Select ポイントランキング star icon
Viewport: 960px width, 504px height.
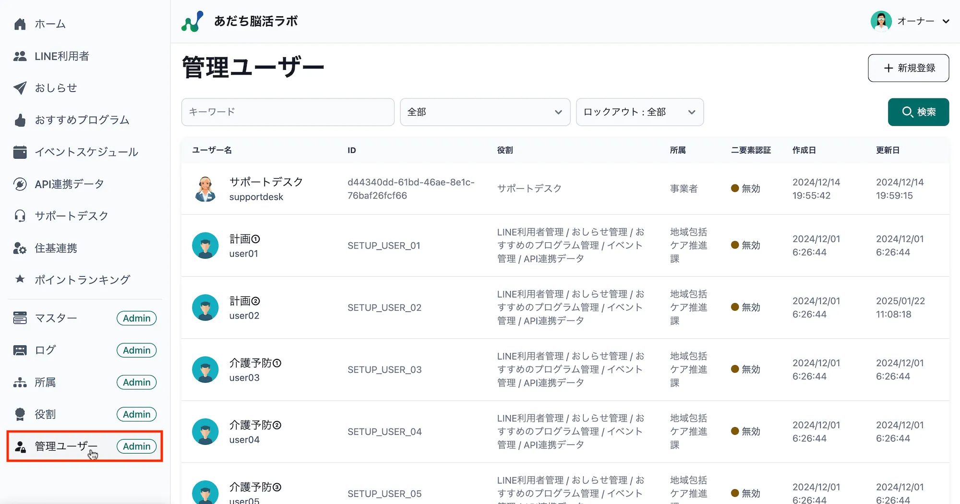point(20,280)
